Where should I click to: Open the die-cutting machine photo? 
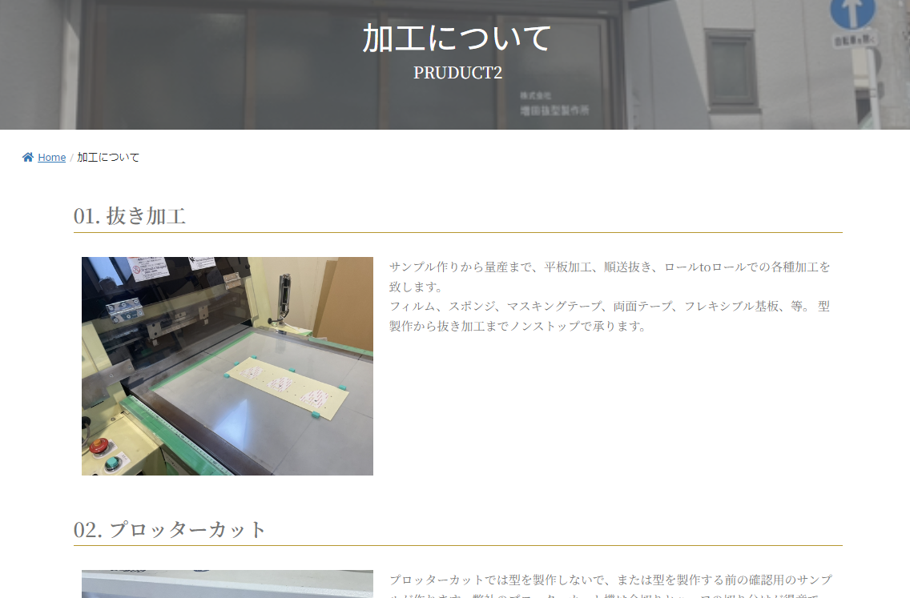(227, 366)
